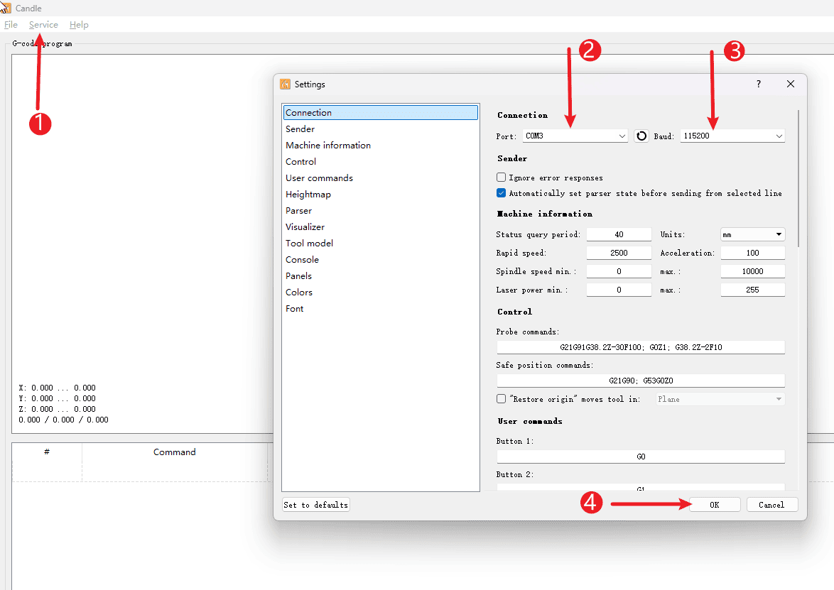Click OK to apply settings
The image size is (834, 590).
[715, 504]
